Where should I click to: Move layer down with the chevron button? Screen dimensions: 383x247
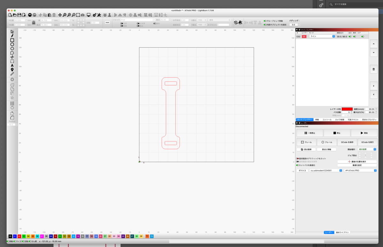tap(374, 52)
